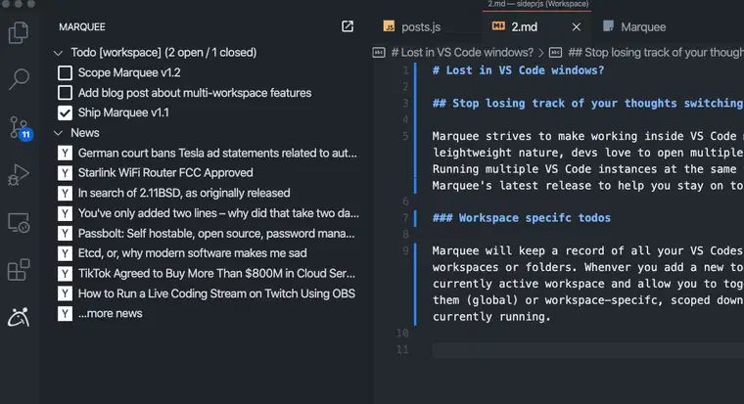This screenshot has width=744, height=404.
Task: Open Source Control with 11 badge
Action: click(x=21, y=128)
